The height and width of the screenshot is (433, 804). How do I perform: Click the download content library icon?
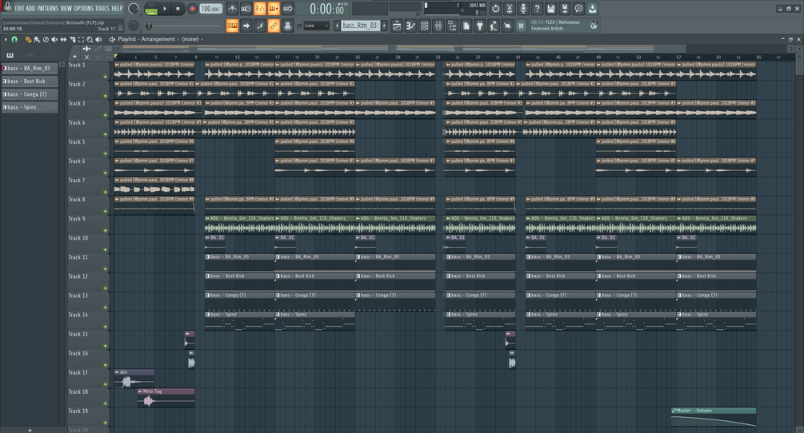592,9
